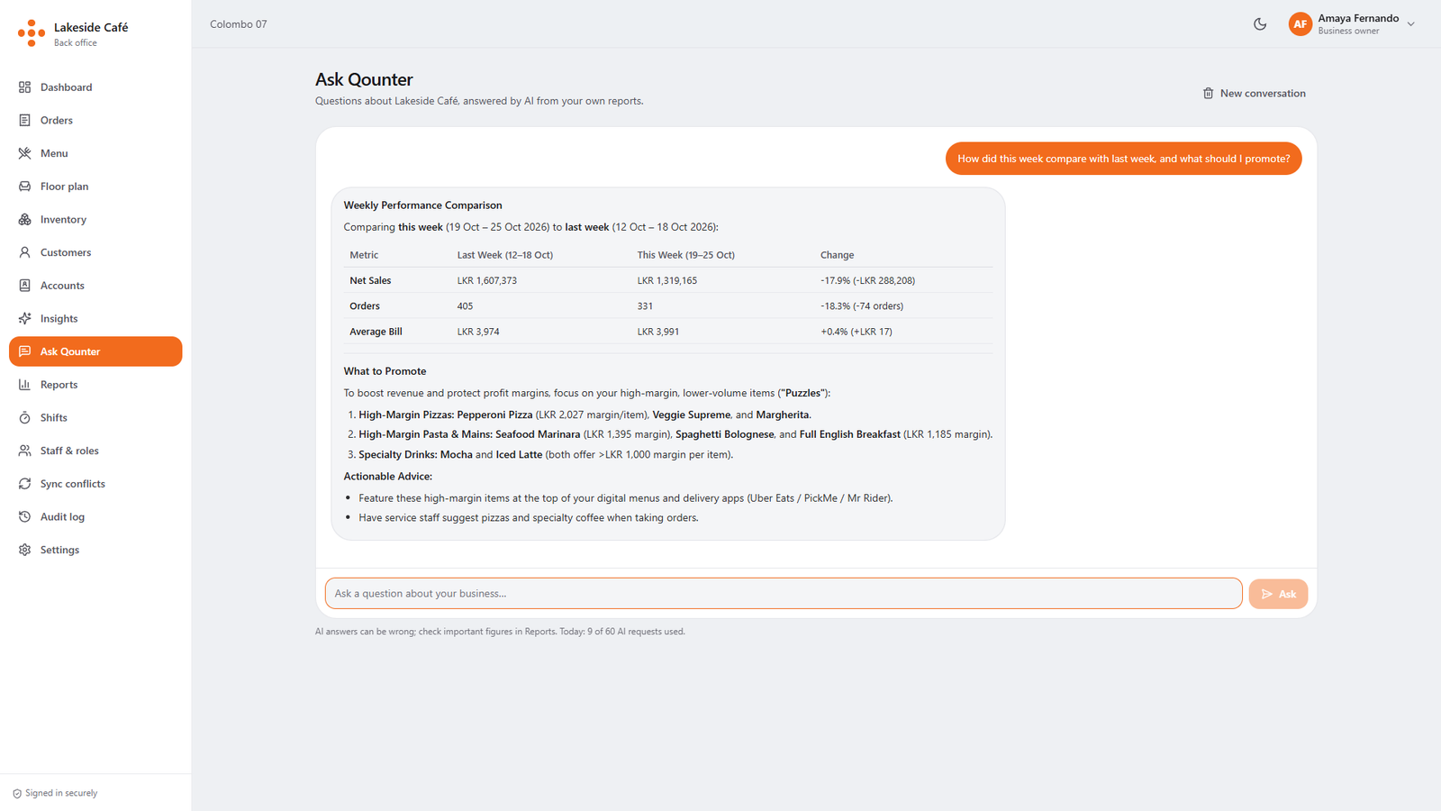
Task: Select the LKR 1,607,373 last week value
Action: [x=487, y=280]
